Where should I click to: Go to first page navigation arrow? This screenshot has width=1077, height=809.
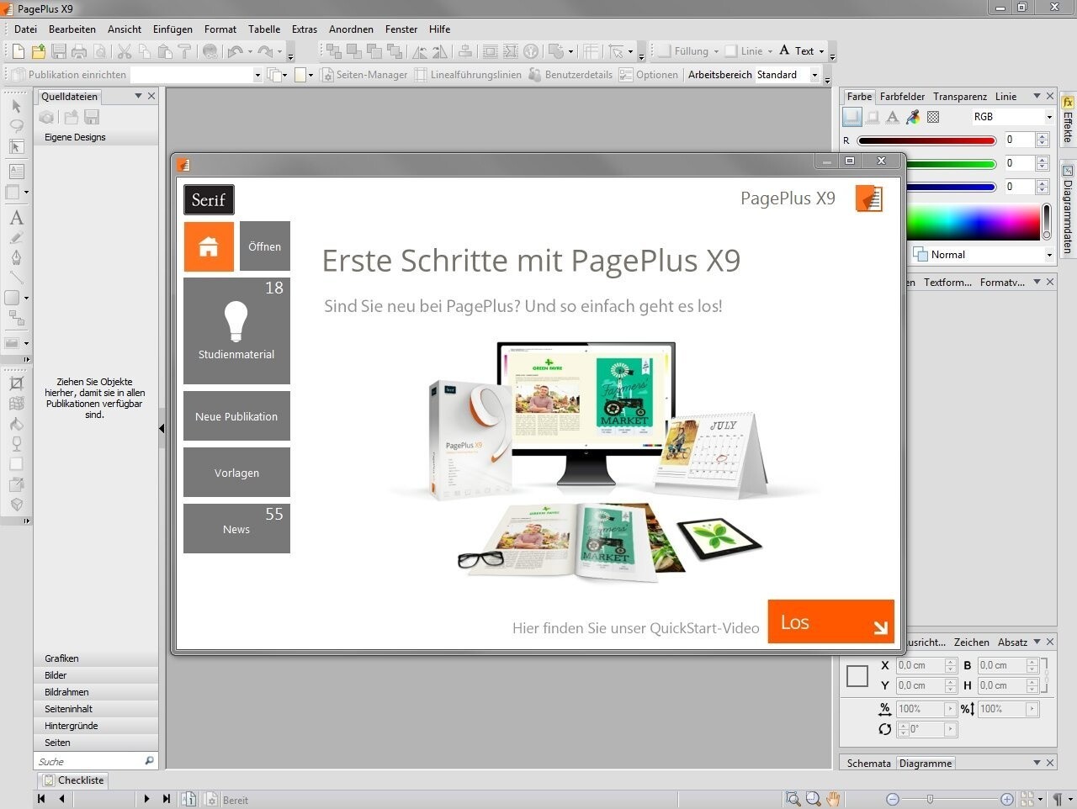41,799
